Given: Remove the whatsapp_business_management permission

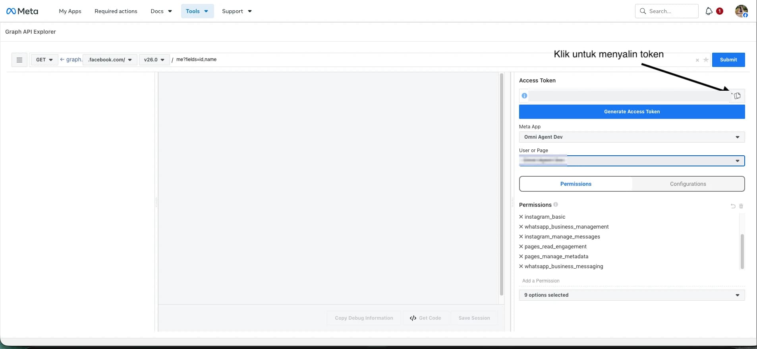Looking at the screenshot, I should click(521, 227).
